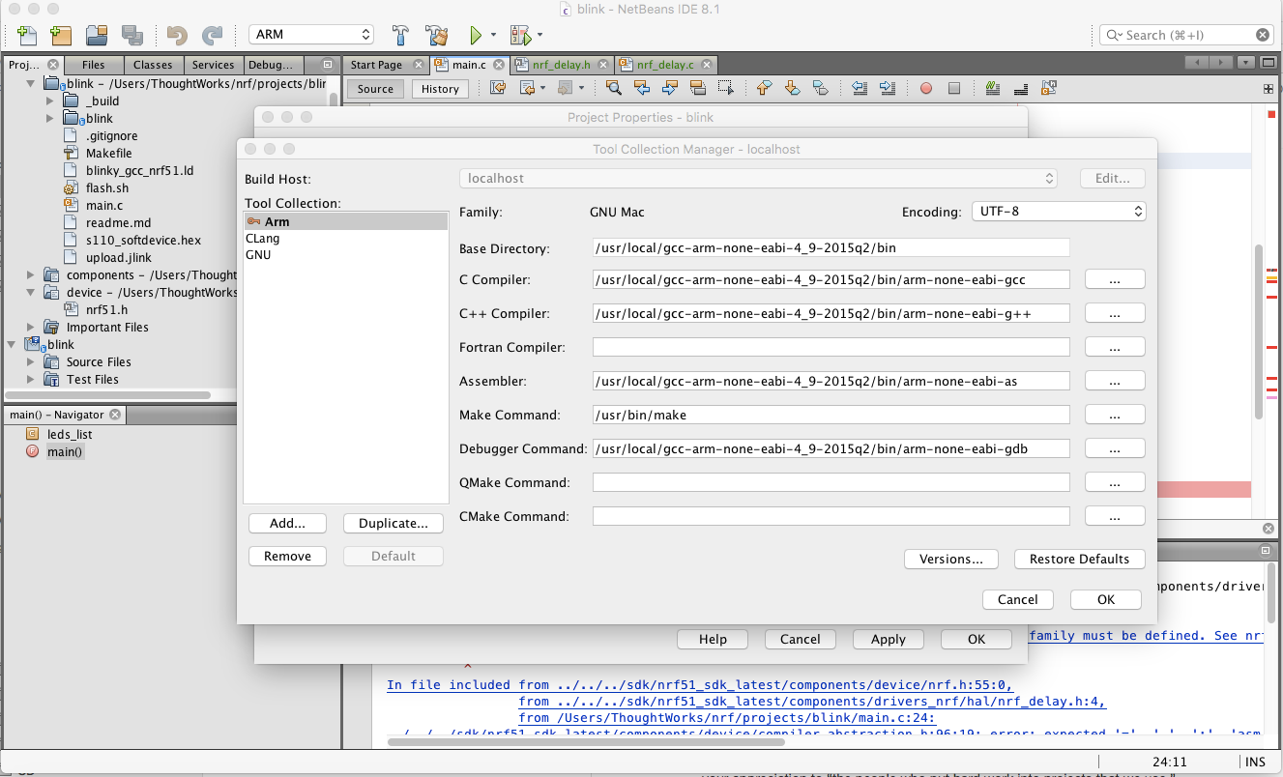Toggle Rectangular Selection editor icon
Viewport: 1283px width, 777px height.
coord(726,88)
